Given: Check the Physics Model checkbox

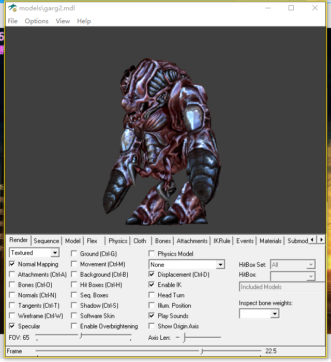Looking at the screenshot, I should (x=152, y=254).
